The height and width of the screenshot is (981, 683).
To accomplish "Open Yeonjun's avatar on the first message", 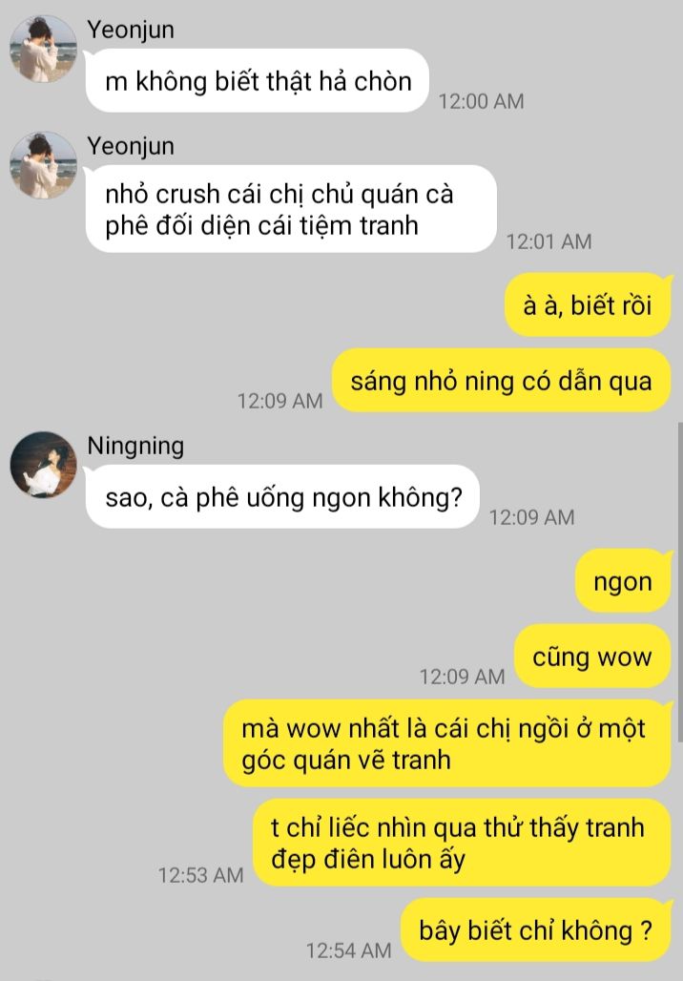I will [x=43, y=49].
